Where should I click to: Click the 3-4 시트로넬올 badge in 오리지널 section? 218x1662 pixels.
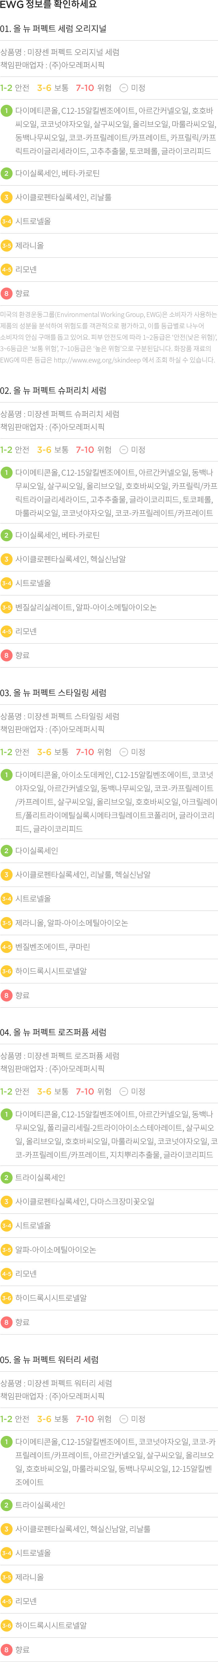6,221
